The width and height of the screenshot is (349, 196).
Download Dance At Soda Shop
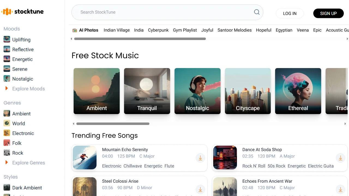[x=340, y=158]
